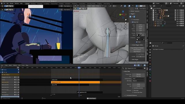
Task: Select the jim_rigAction.002 strip
Action: (x=90, y=92)
